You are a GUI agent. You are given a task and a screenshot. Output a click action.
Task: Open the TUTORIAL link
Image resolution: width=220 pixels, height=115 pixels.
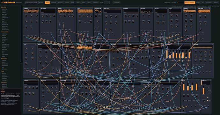click(x=209, y=3)
